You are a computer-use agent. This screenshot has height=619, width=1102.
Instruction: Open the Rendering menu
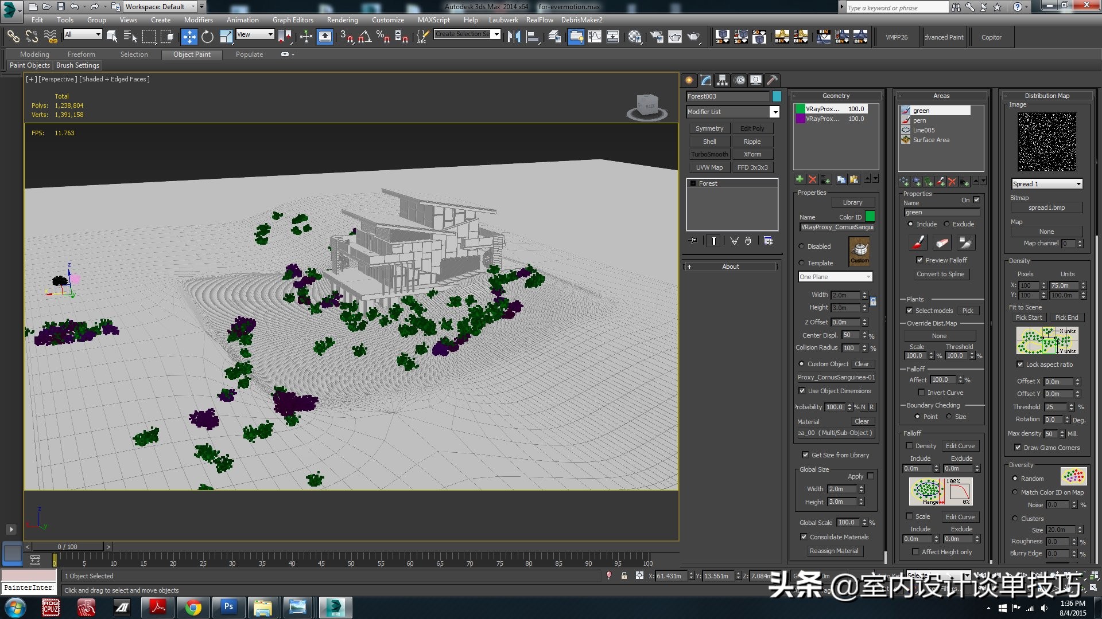(342, 20)
